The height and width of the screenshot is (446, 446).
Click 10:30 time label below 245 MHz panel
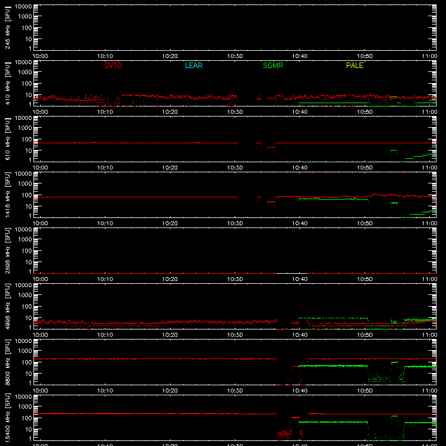(x=235, y=56)
